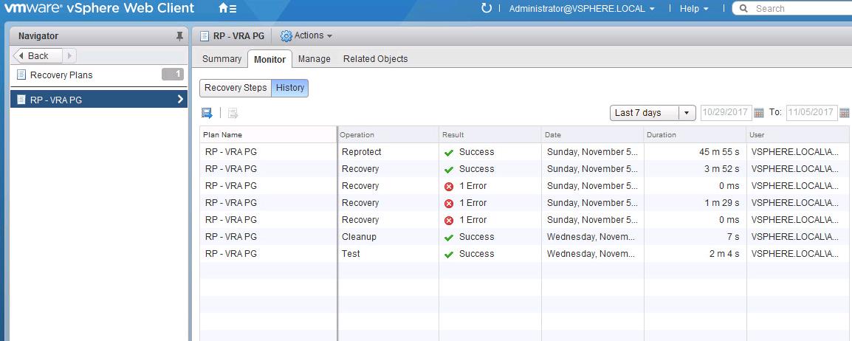Select Recovery Plans in Navigator
The image size is (852, 341).
61,75
